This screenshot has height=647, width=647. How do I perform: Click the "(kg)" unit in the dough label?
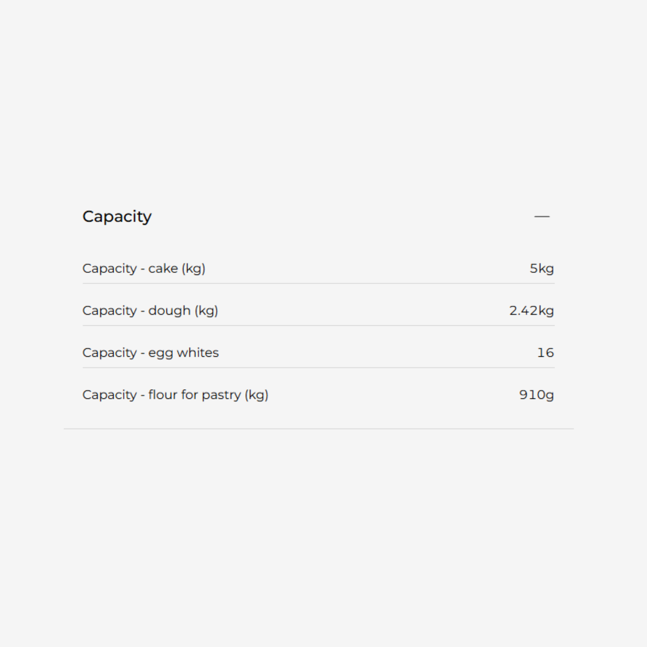click(206, 311)
